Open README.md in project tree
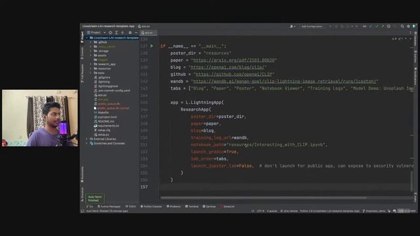Screen dimensions: 420x236 104,121
